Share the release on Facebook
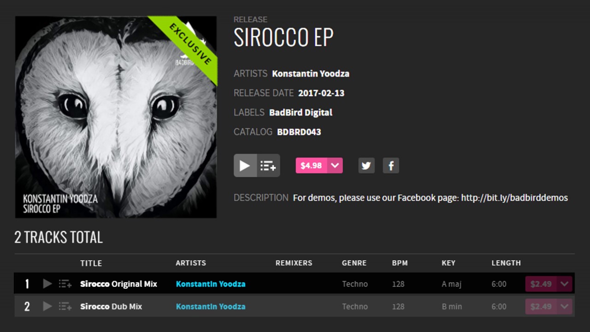This screenshot has width=590, height=332. [391, 166]
